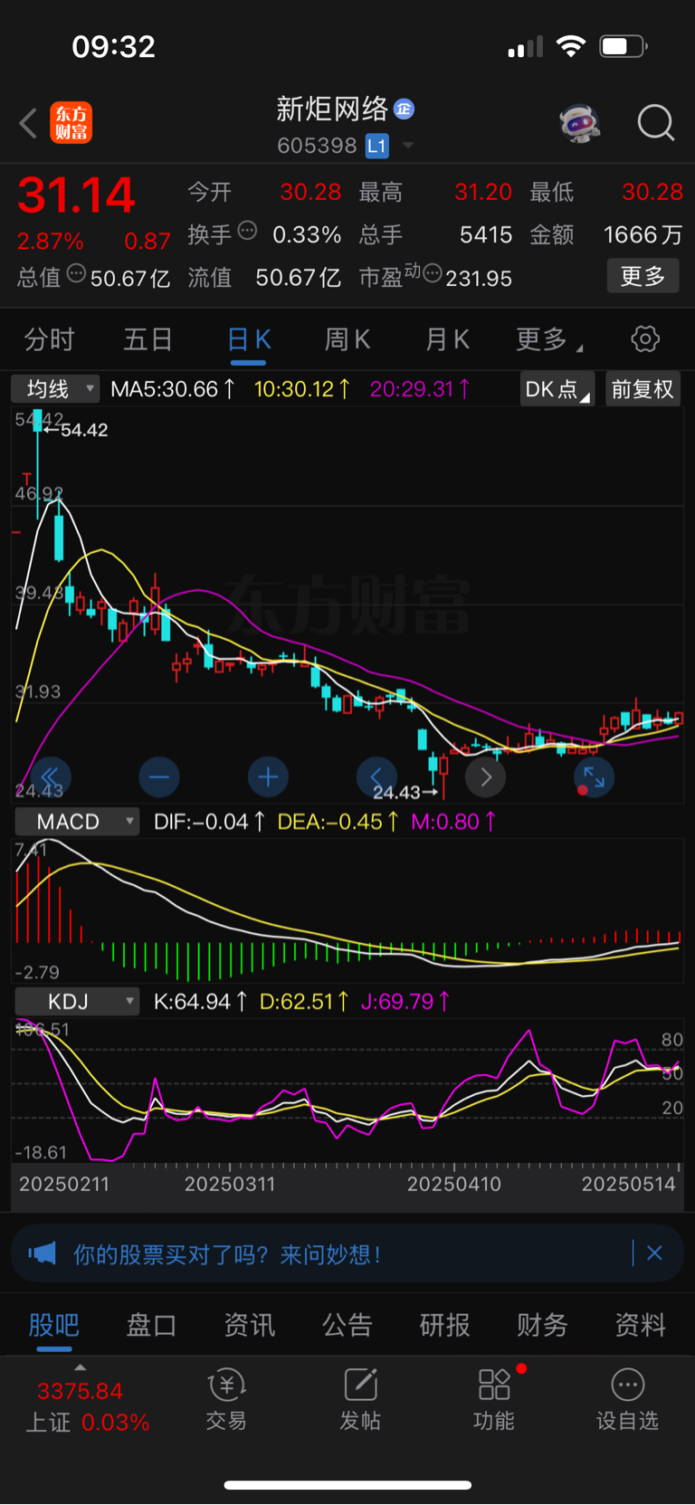Switch to 研报 tab
The width and height of the screenshot is (695, 1505).
445,1325
